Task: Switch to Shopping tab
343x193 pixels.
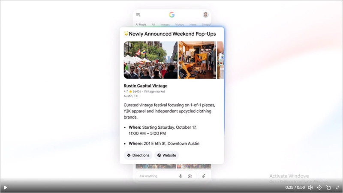Action: (206, 24)
